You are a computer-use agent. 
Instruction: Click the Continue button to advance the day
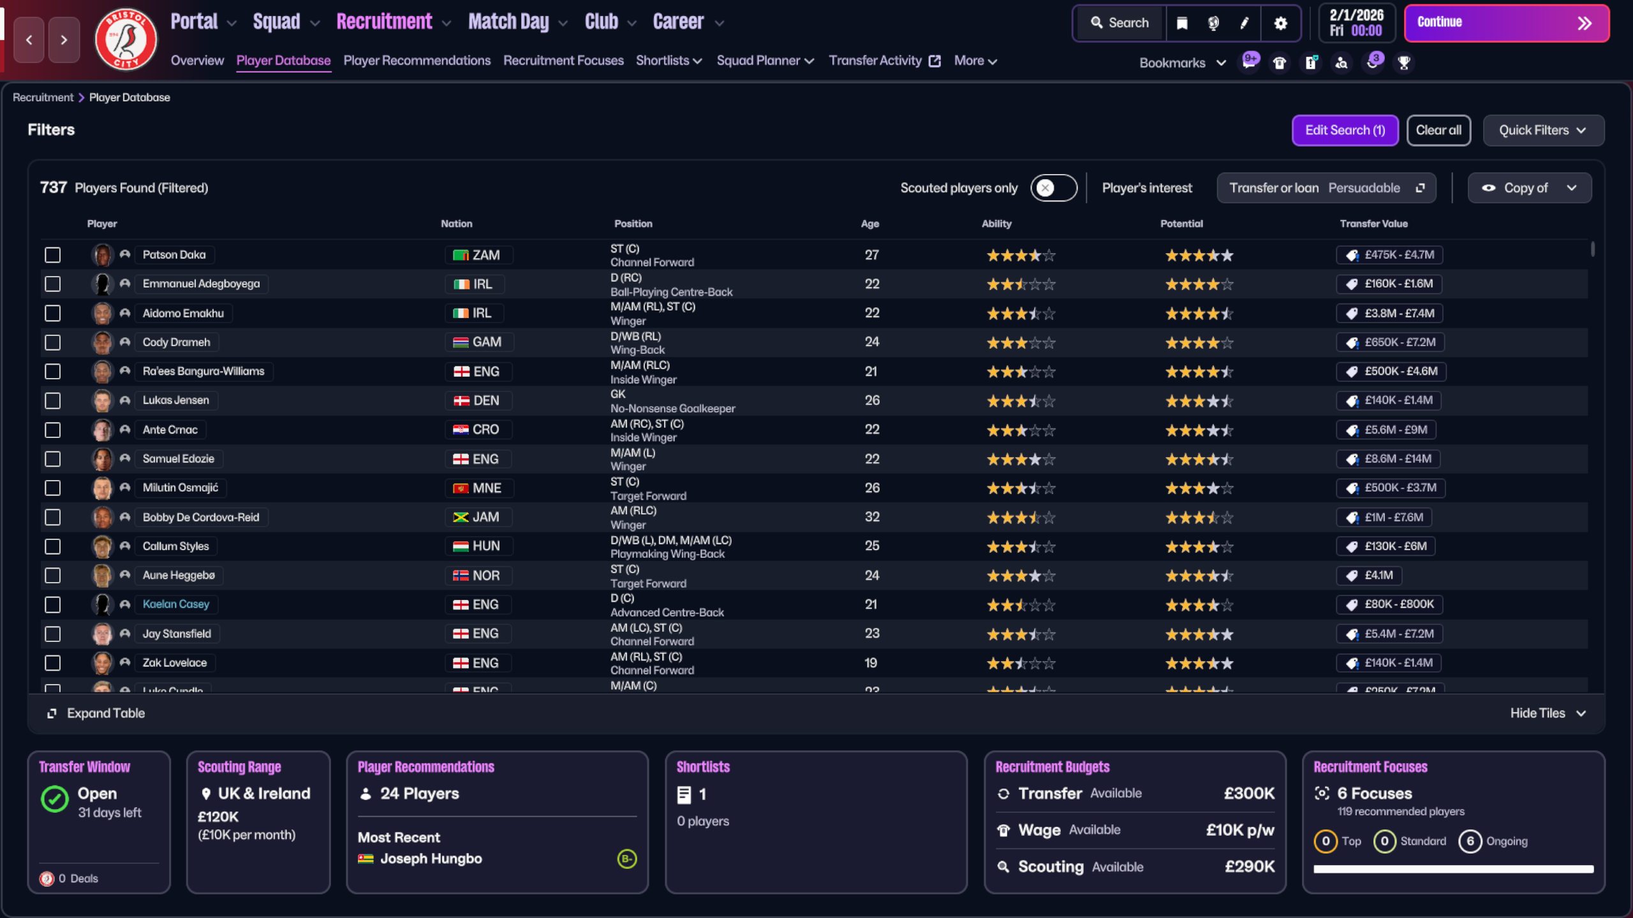(x=1506, y=22)
